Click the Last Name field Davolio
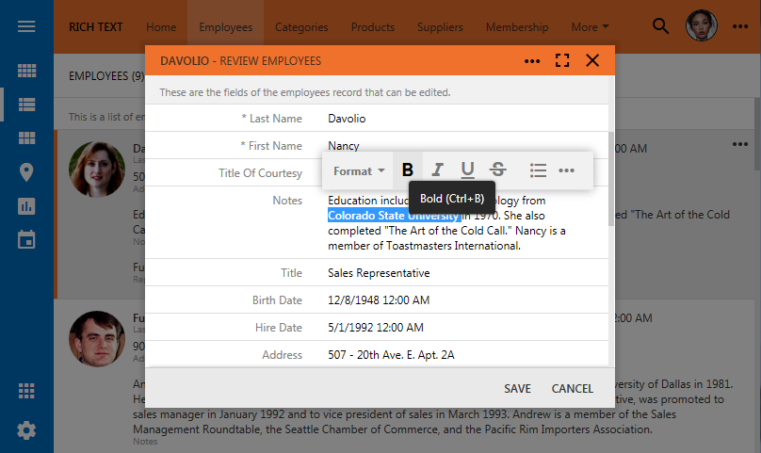The height and width of the screenshot is (453, 761). 347,119
